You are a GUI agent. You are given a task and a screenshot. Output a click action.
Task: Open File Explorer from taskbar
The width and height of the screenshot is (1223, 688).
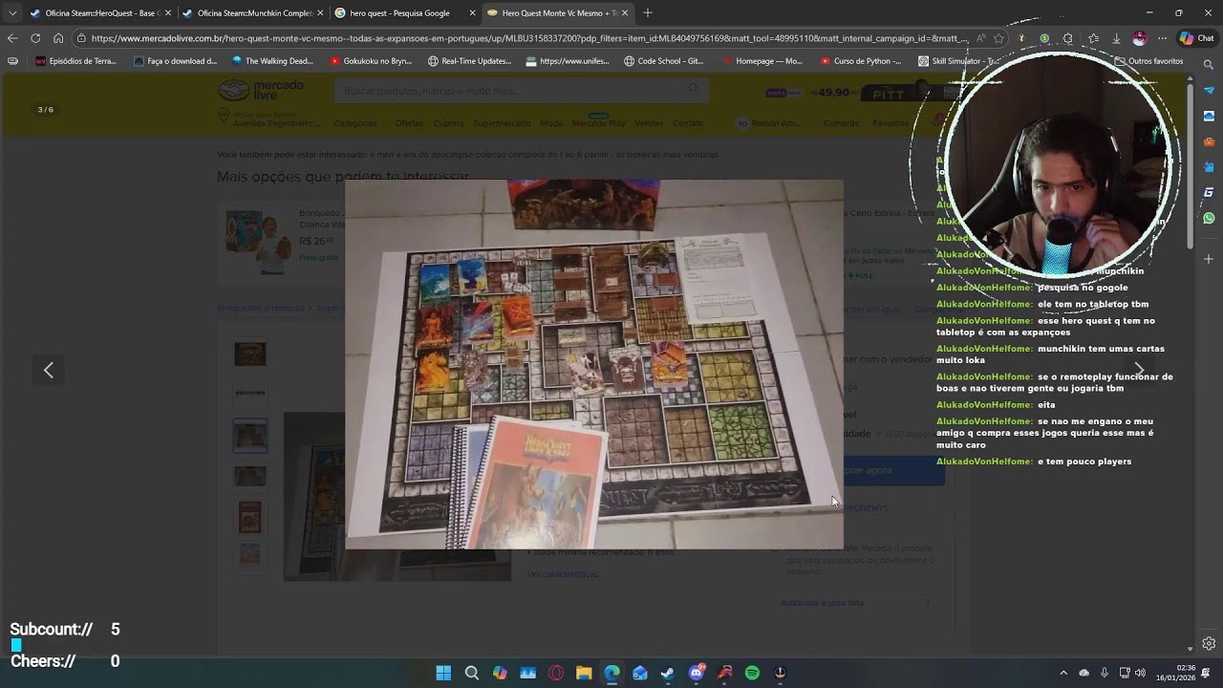pyautogui.click(x=584, y=673)
